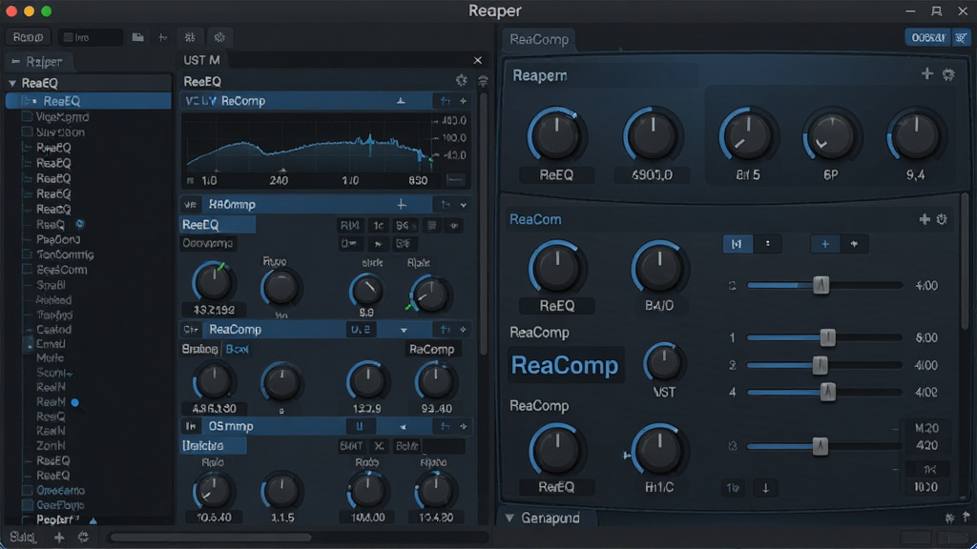Click the diamond icon at the end of the OSmmp header row
The height and width of the screenshot is (549, 977).
click(x=463, y=426)
